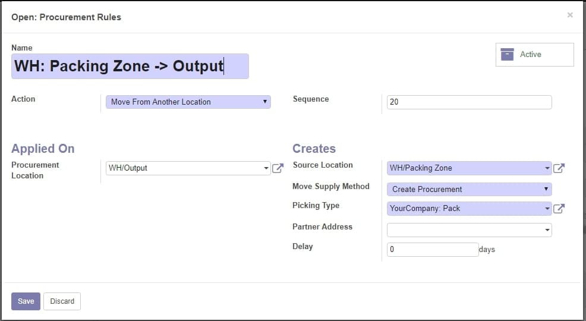Toggle the Active status button
The width and height of the screenshot is (586, 321).
click(534, 55)
